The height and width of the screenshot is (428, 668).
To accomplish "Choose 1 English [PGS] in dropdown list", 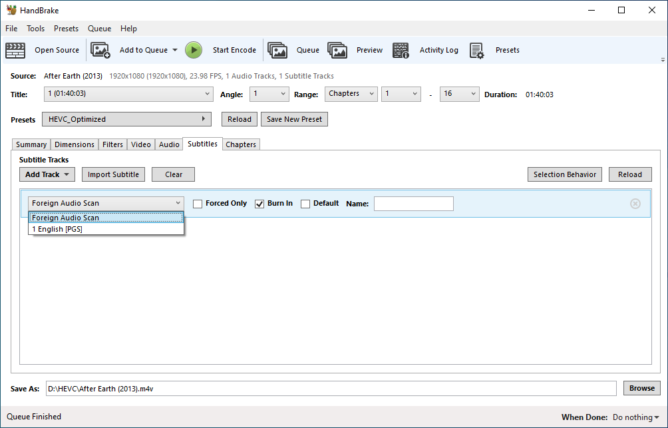I will [106, 229].
